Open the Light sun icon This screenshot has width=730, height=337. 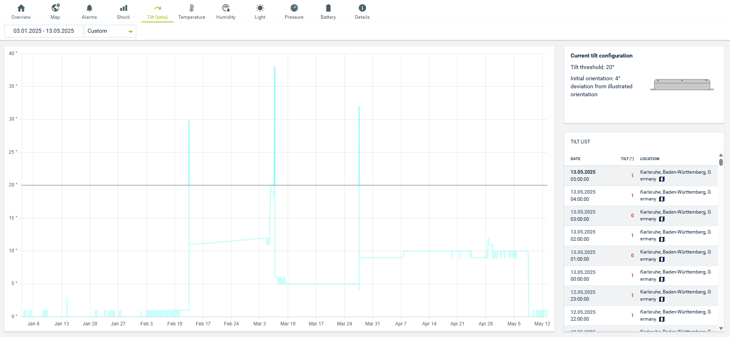tap(260, 8)
